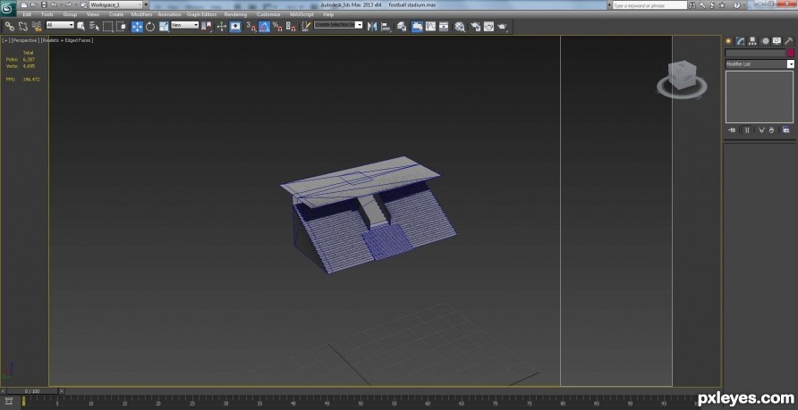
Task: Open Render Setup teapot icon
Action: click(x=476, y=27)
